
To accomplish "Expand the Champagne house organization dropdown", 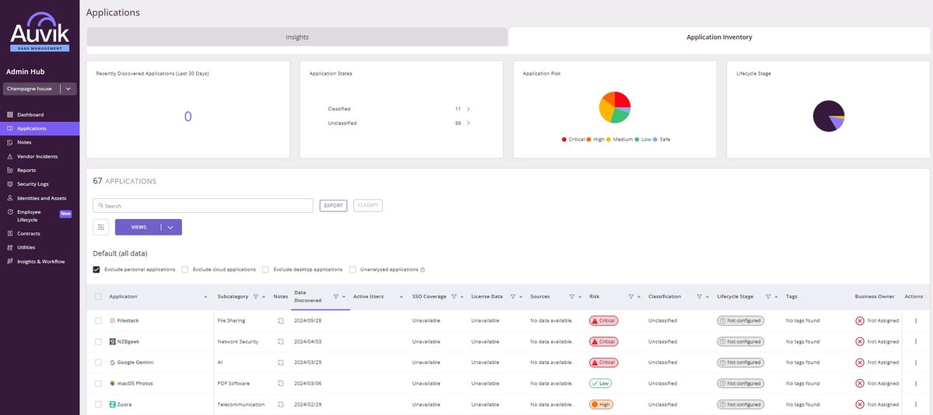I will click(x=68, y=89).
